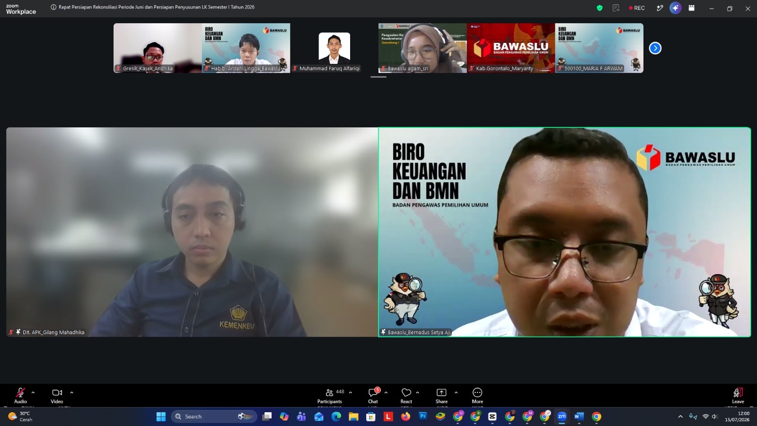Click the Leave meeting button
The width and height of the screenshot is (757, 426).
738,395
